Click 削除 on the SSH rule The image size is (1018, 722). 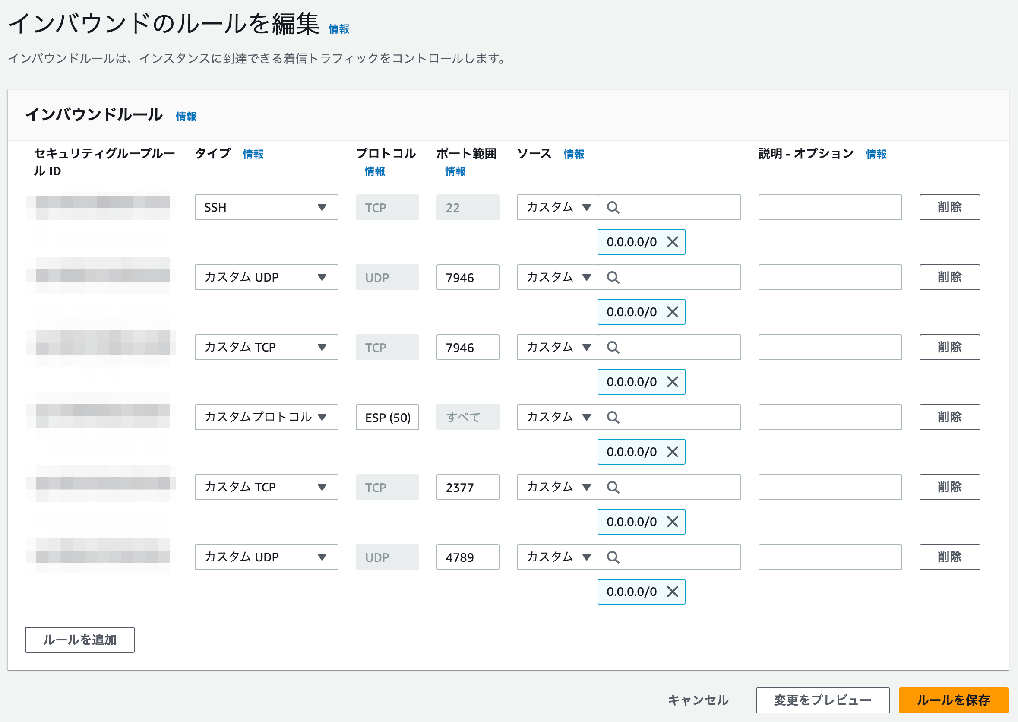pyautogui.click(x=949, y=207)
